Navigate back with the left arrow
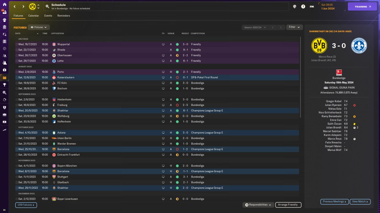Viewport: 380px width, 213px height. pos(15,7)
